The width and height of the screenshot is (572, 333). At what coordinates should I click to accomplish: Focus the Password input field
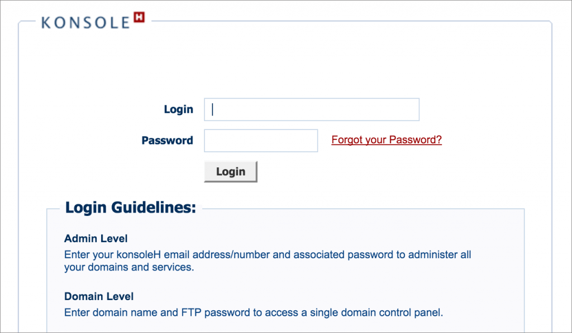[261, 141]
